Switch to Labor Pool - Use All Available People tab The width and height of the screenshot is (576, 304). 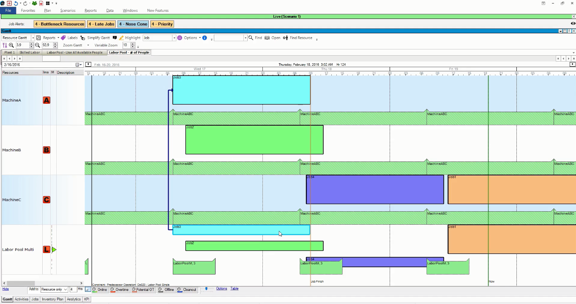[75, 53]
